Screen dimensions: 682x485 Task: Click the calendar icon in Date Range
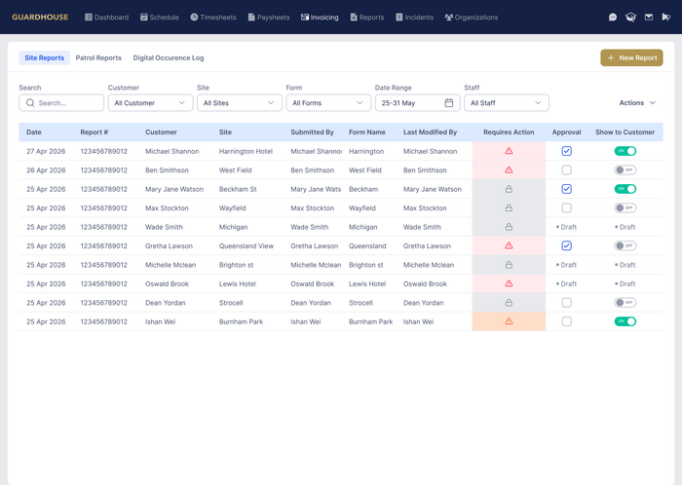[449, 103]
